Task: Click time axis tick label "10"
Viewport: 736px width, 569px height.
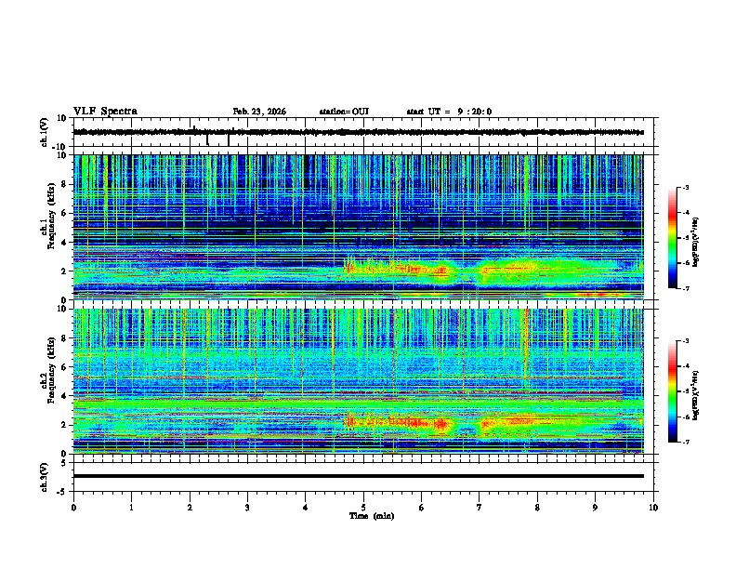Action: pyautogui.click(x=653, y=508)
